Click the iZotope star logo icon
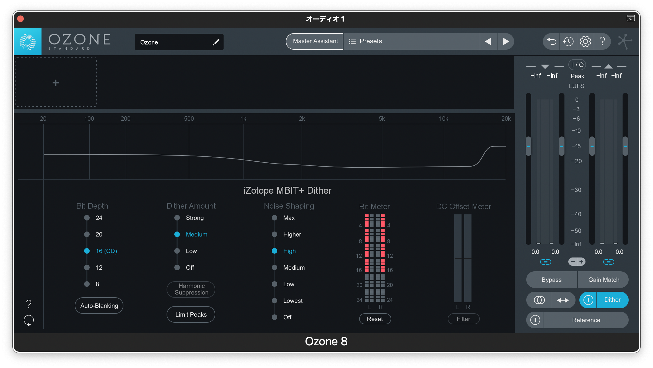 click(625, 41)
